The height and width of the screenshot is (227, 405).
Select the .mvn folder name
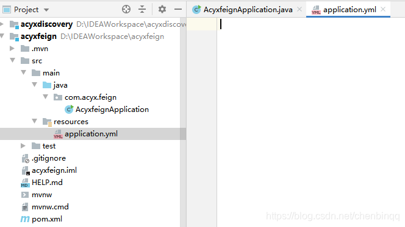(40, 49)
